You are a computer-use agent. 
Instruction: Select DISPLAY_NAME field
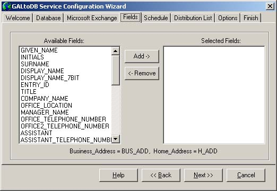(66, 71)
